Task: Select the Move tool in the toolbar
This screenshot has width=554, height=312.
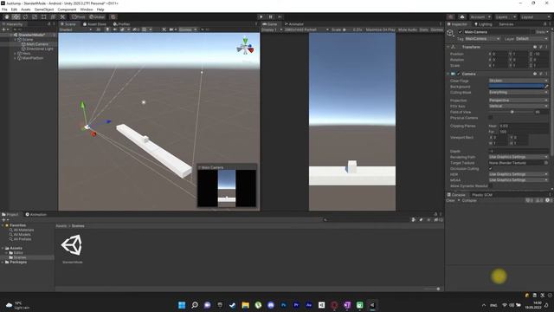Action: click(16, 16)
